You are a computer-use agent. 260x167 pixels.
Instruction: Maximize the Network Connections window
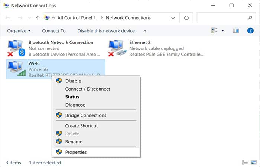[231, 5]
